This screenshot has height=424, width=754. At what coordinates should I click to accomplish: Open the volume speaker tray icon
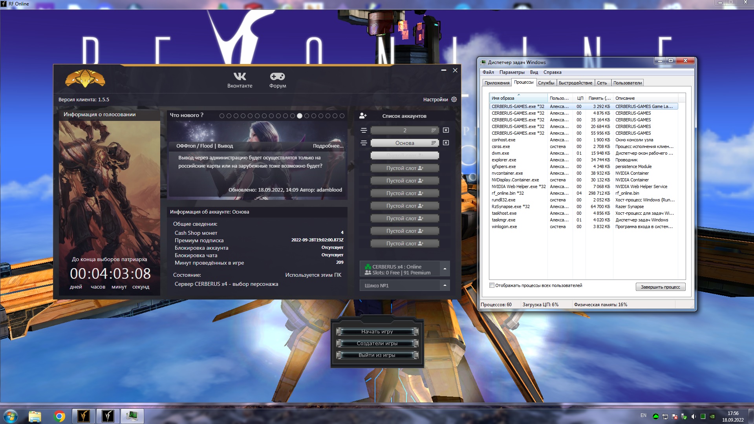click(694, 417)
